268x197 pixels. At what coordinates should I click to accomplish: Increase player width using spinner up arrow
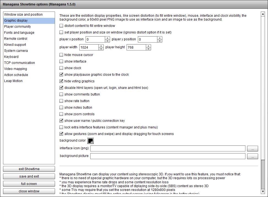pyautogui.click(x=101, y=46)
